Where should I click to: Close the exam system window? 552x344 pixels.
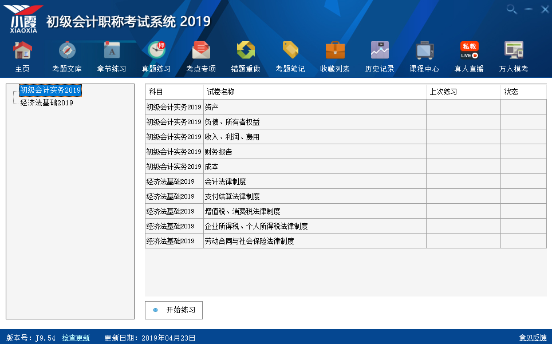[545, 9]
